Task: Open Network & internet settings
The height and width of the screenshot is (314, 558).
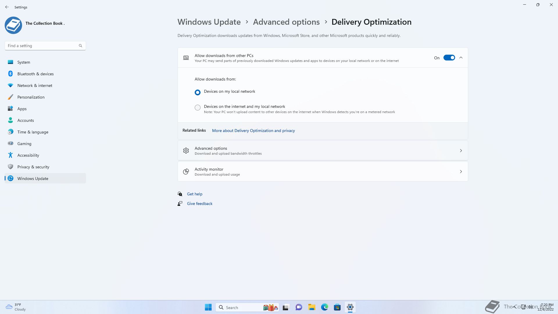Action: pyautogui.click(x=45, y=85)
